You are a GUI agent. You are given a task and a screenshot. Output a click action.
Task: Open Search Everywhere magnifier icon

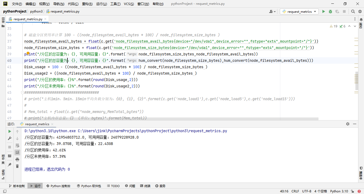point(353,11)
